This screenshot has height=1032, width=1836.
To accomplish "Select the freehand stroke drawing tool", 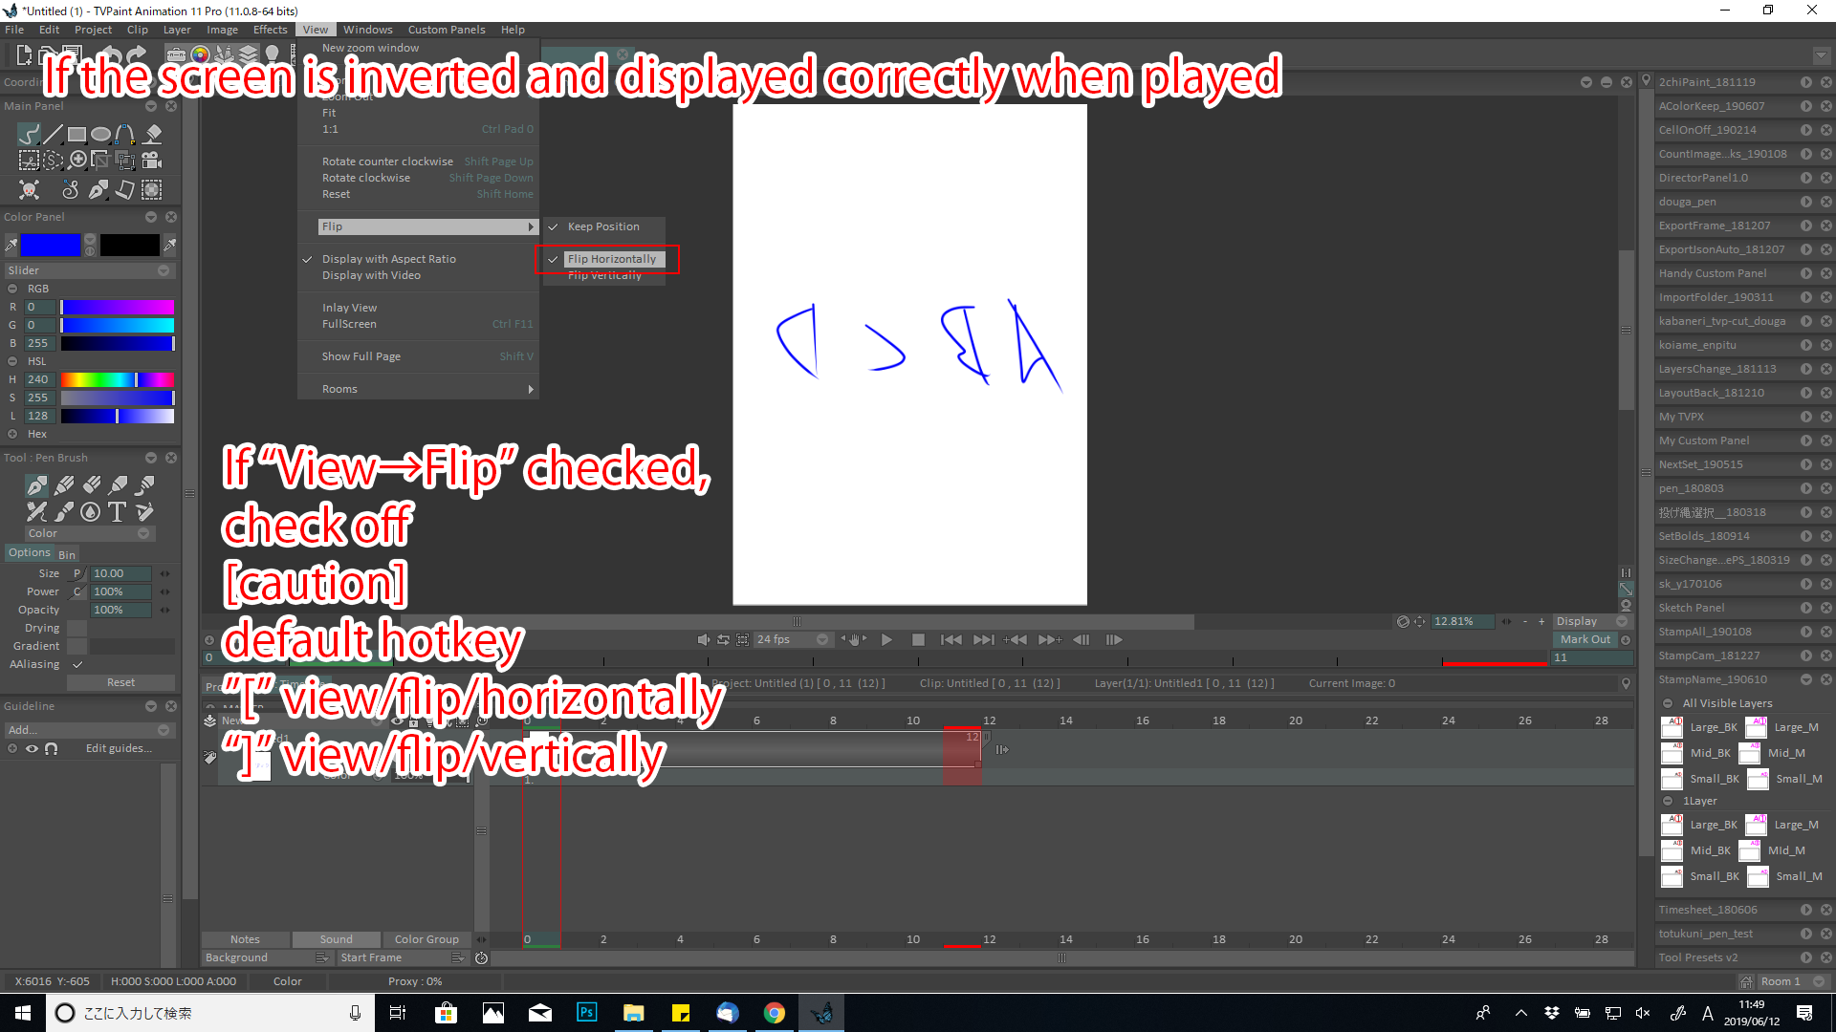I will point(29,135).
